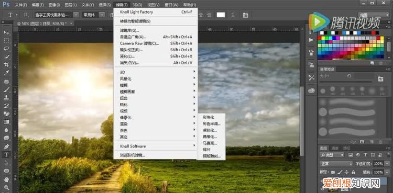The height and width of the screenshot is (193, 393).
Task: Switch to the 通道 channels tab
Action: click(335, 148)
